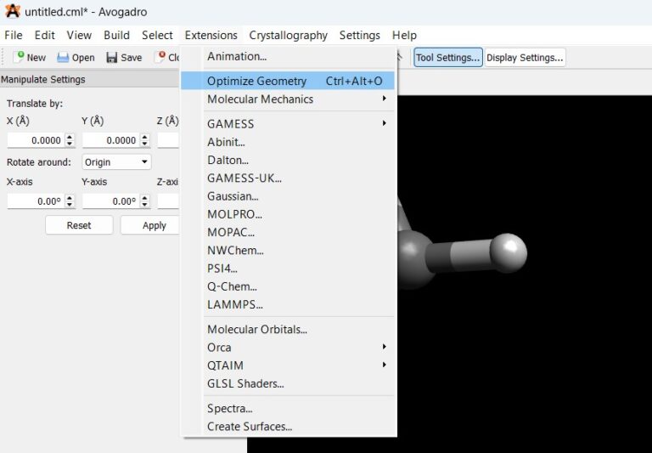Click the gray carbon atom in the viewer
The width and height of the screenshot is (652, 453).
[x=413, y=259]
